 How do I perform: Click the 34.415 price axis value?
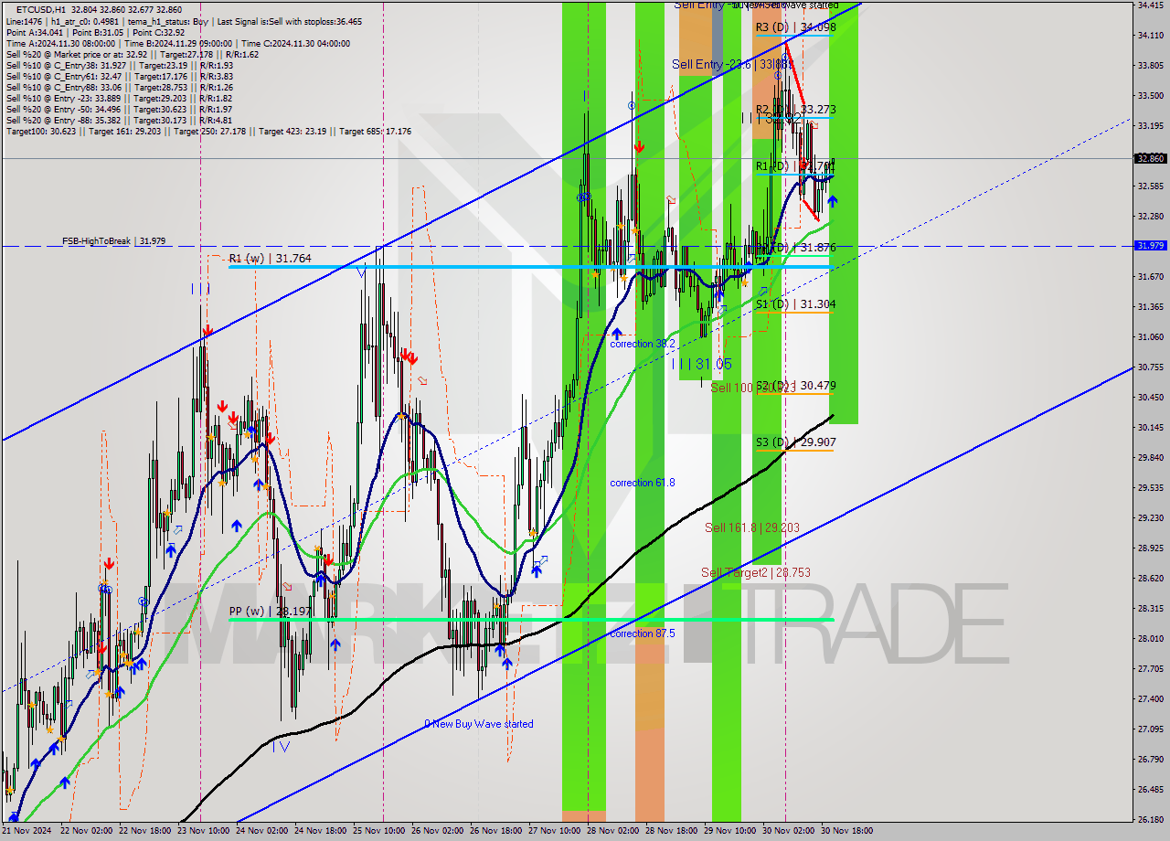click(x=1150, y=5)
